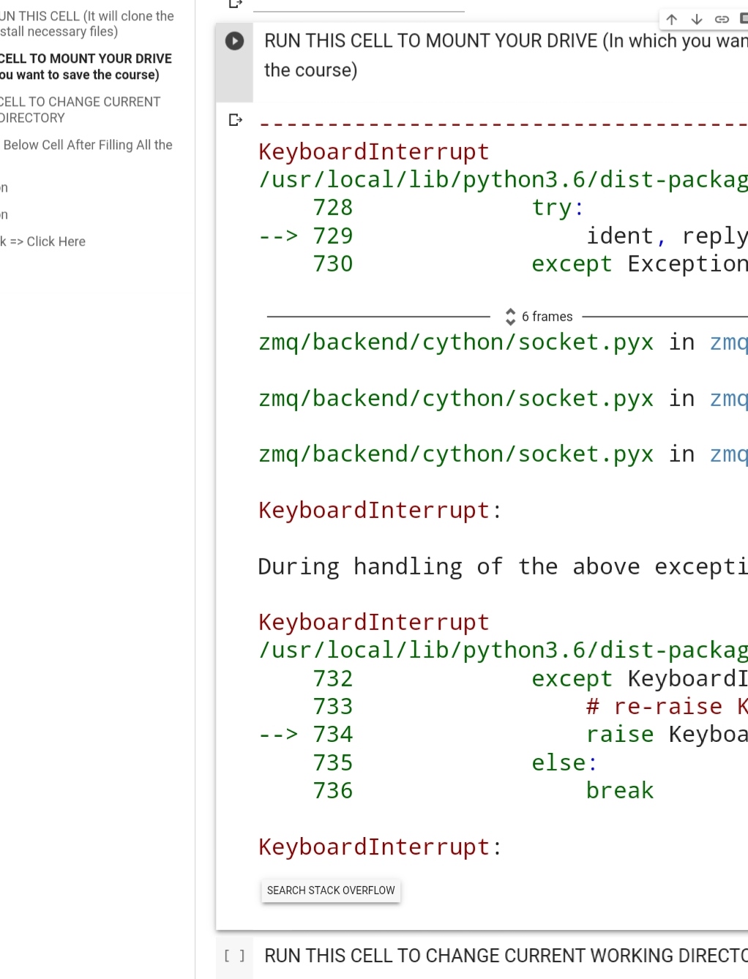Select 'Below Cell After Filling All the' outline item
Screen dimensions: 748x979
(88, 145)
